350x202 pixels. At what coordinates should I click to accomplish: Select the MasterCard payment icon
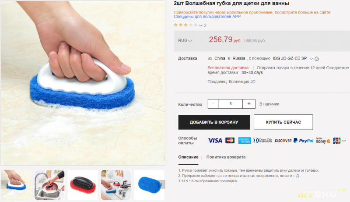click(x=230, y=141)
